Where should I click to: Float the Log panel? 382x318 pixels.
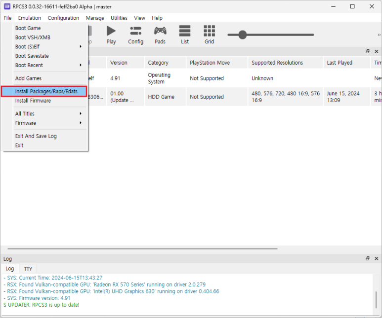tap(367, 258)
